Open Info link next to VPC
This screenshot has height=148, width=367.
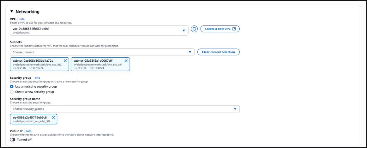click(x=22, y=19)
